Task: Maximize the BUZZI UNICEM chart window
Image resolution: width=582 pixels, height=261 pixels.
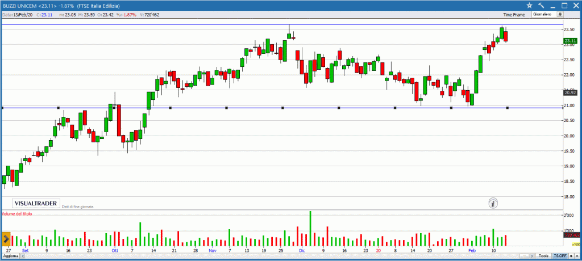Action: [564, 5]
